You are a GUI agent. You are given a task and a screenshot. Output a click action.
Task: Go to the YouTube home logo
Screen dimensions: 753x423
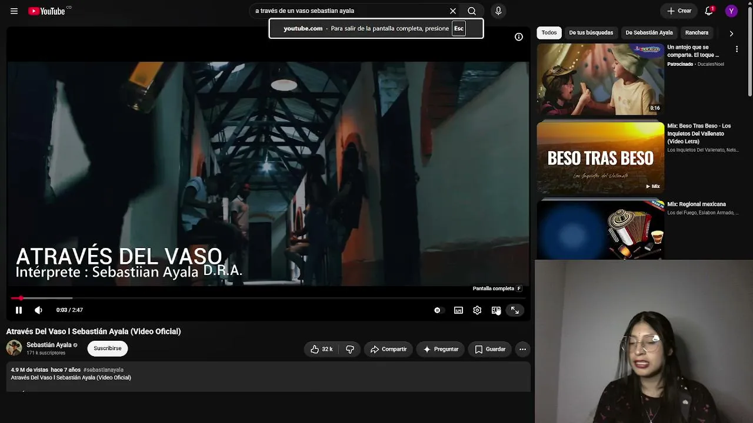point(46,11)
